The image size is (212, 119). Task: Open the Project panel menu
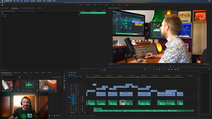coord(12,73)
